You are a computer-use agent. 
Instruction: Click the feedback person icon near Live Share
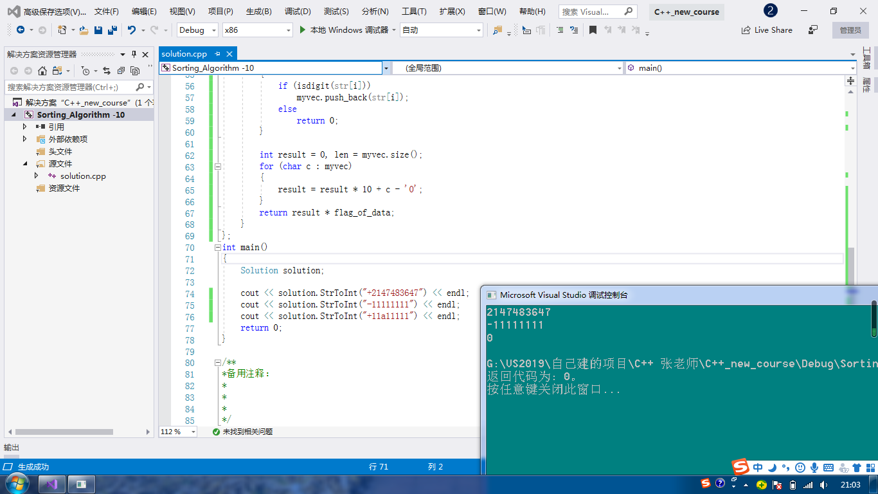813,30
